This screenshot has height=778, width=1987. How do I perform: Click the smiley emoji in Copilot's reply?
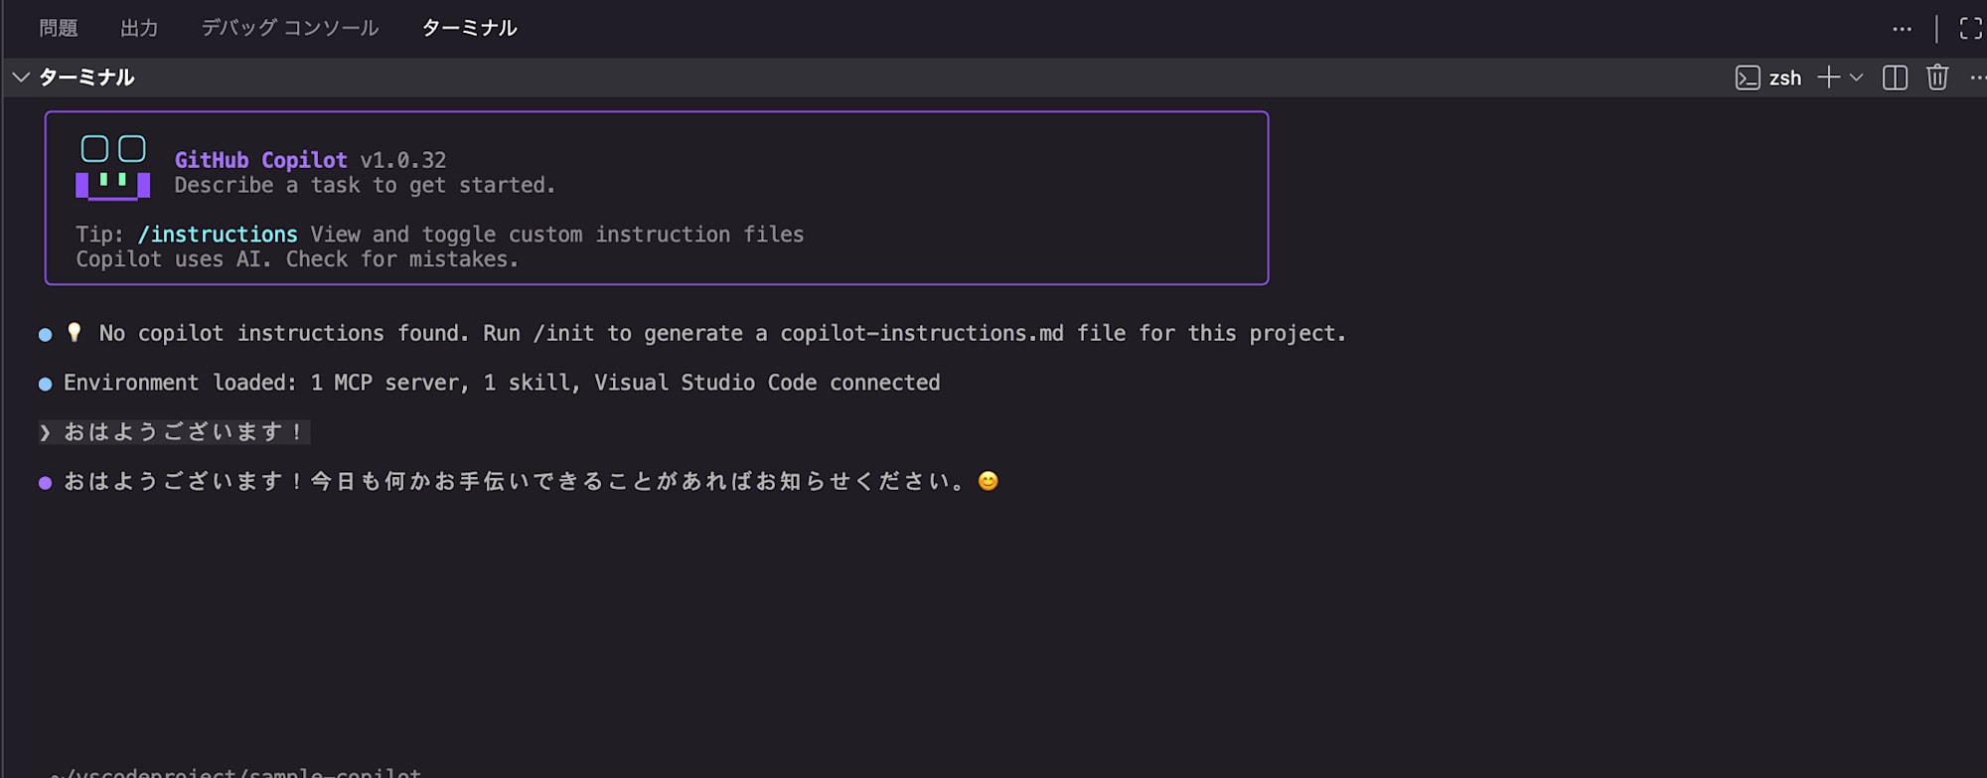pos(990,482)
